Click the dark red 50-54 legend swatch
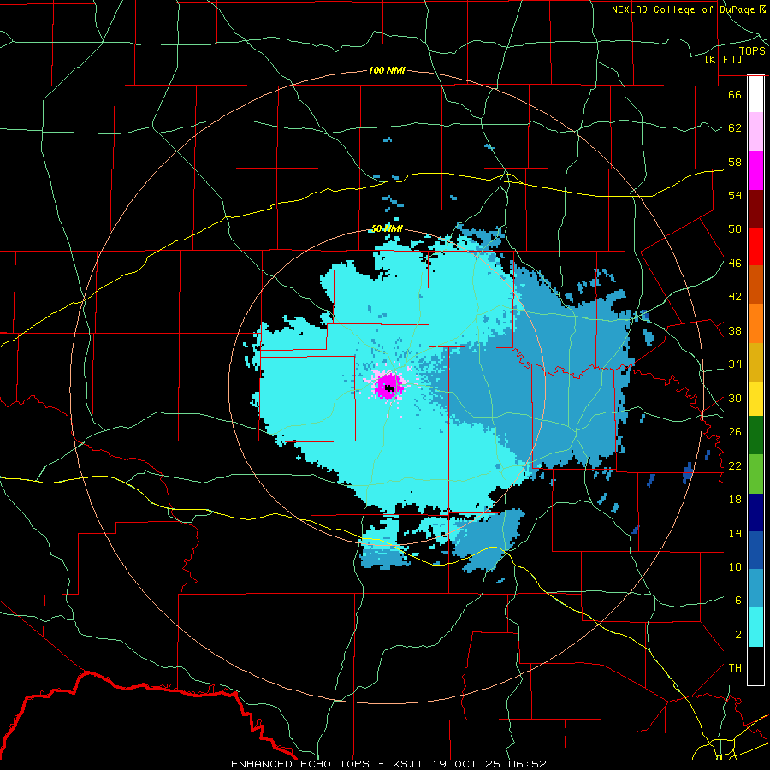Image resolution: width=770 pixels, height=770 pixels. coord(755,208)
